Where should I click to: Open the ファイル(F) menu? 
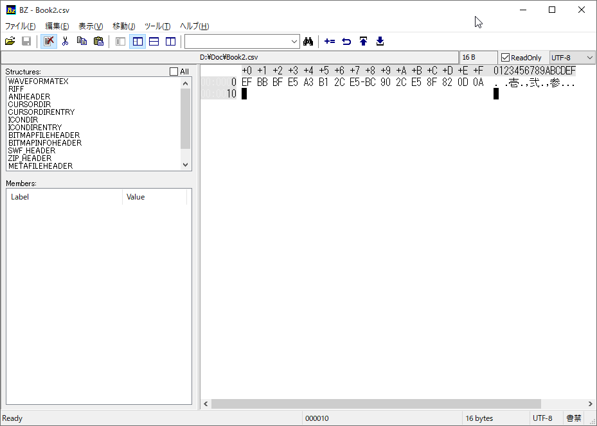(x=20, y=26)
